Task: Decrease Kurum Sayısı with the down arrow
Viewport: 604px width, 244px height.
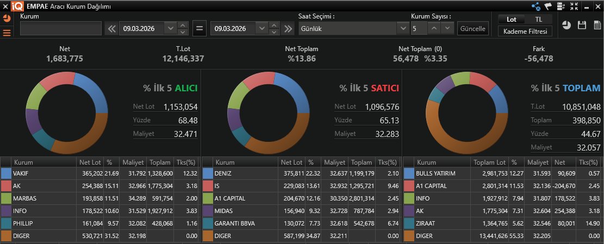Action: 447,28
